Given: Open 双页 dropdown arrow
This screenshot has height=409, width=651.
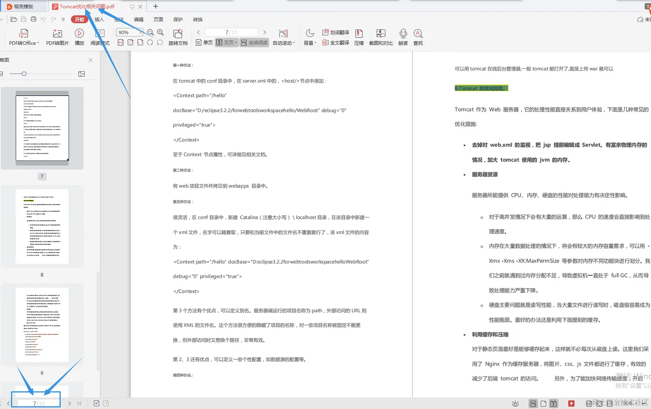Looking at the screenshot, I should pos(236,42).
